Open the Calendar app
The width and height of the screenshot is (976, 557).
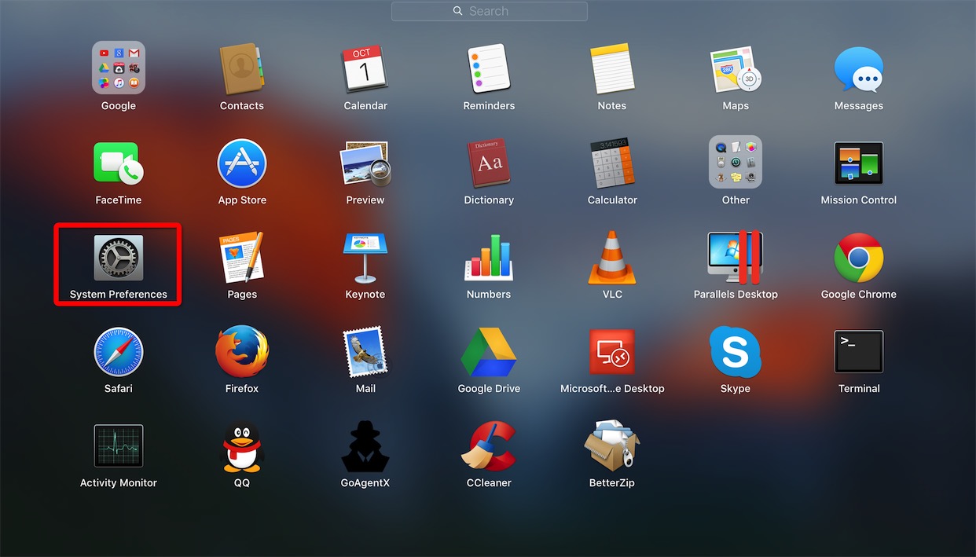(365, 68)
